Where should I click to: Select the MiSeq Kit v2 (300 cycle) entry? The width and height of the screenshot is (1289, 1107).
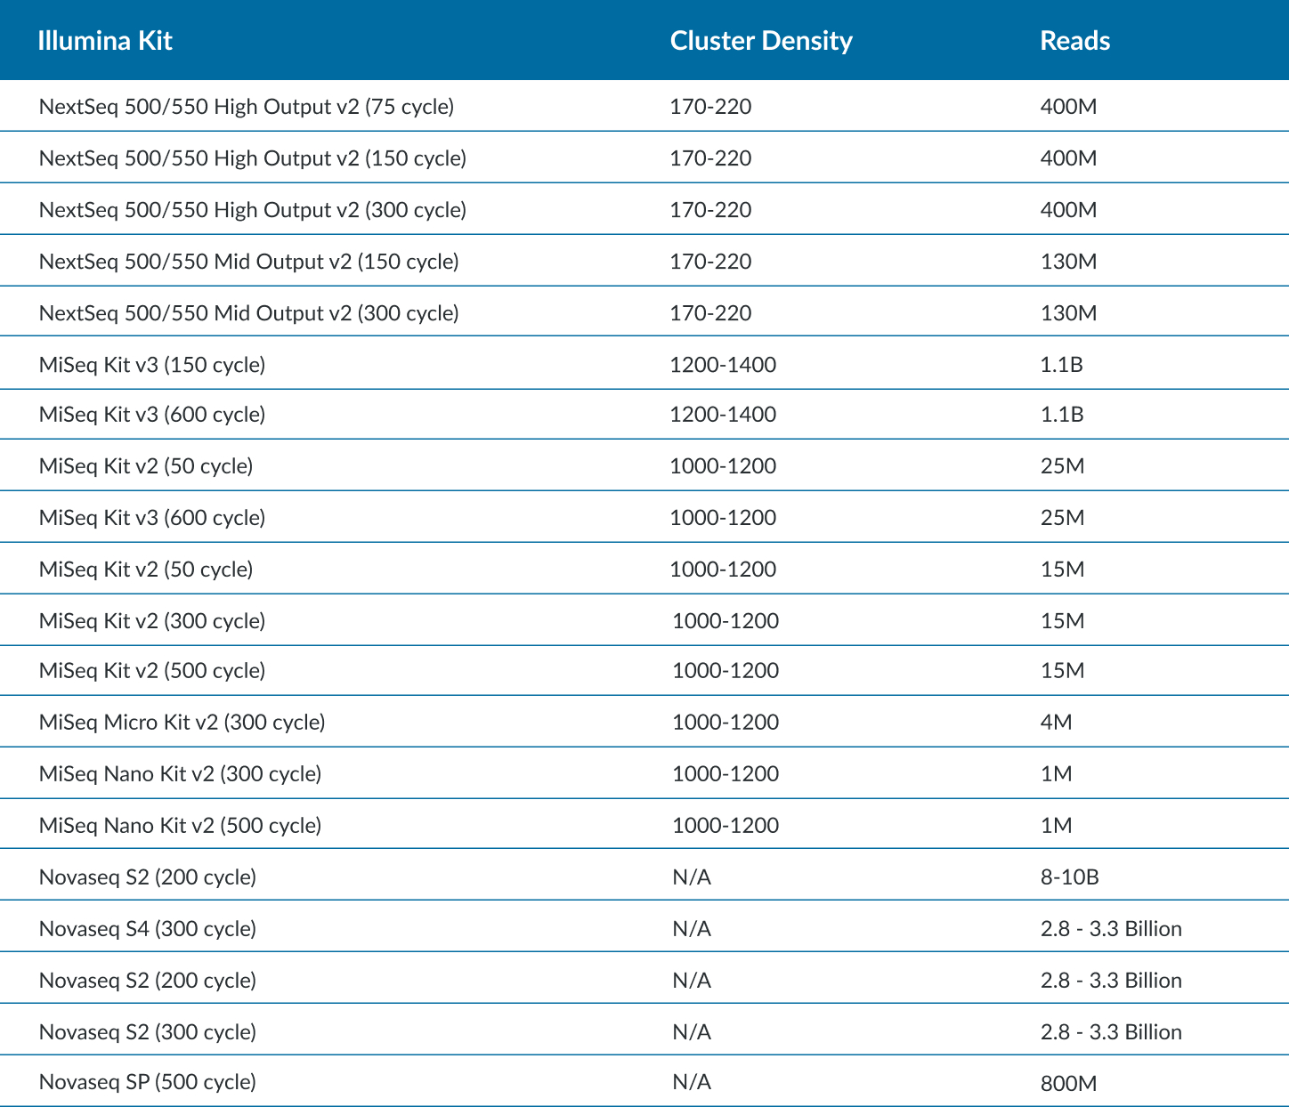pos(152,621)
